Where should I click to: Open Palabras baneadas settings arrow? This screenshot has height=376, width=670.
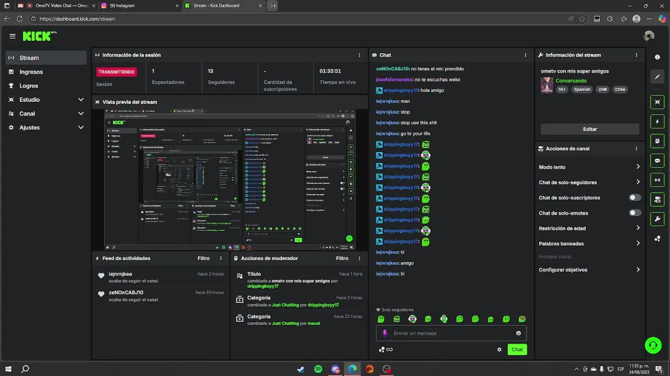638,243
